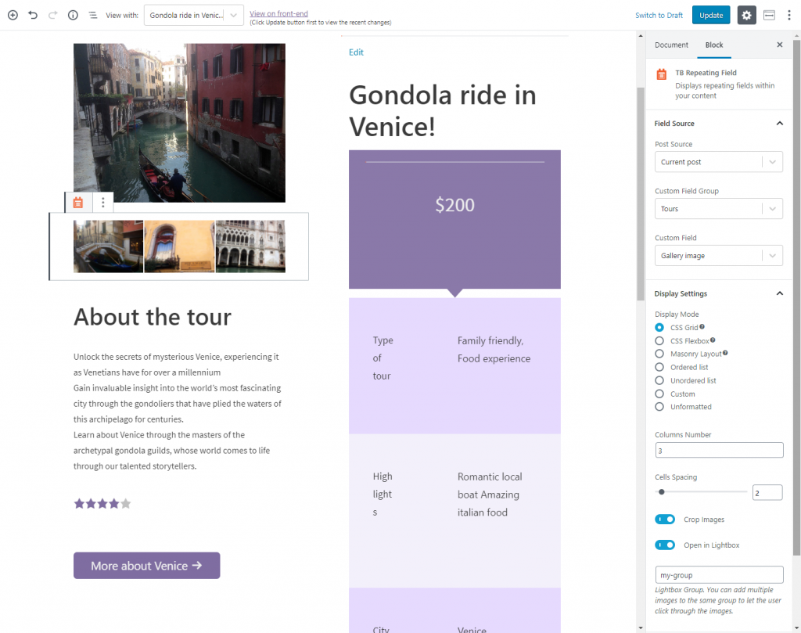Viewport: 801px width, 633px height.
Task: Open View on front-end link
Action: pos(279,14)
